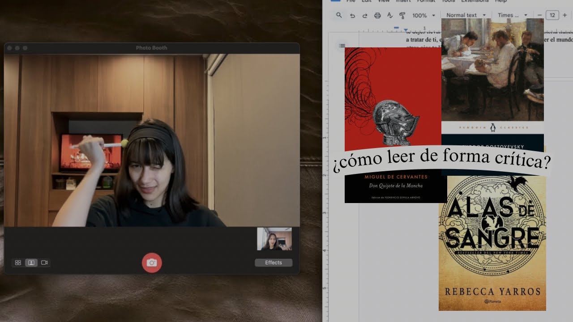Decrease font size with the minus button
The image size is (573, 322).
[x=539, y=15]
